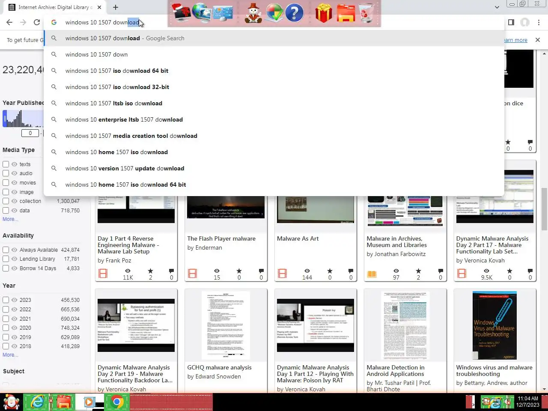The height and width of the screenshot is (411, 548).
Task: Select 'windows 10 1507 media creation tool download'
Action: (x=274, y=136)
